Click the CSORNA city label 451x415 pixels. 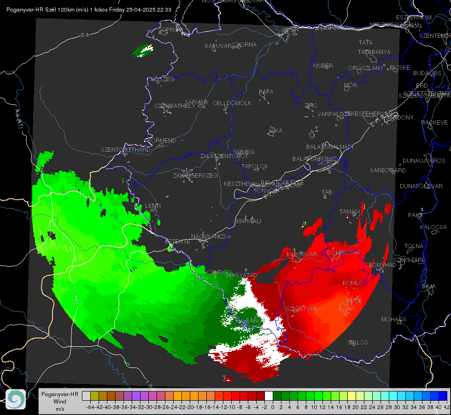click(x=245, y=45)
